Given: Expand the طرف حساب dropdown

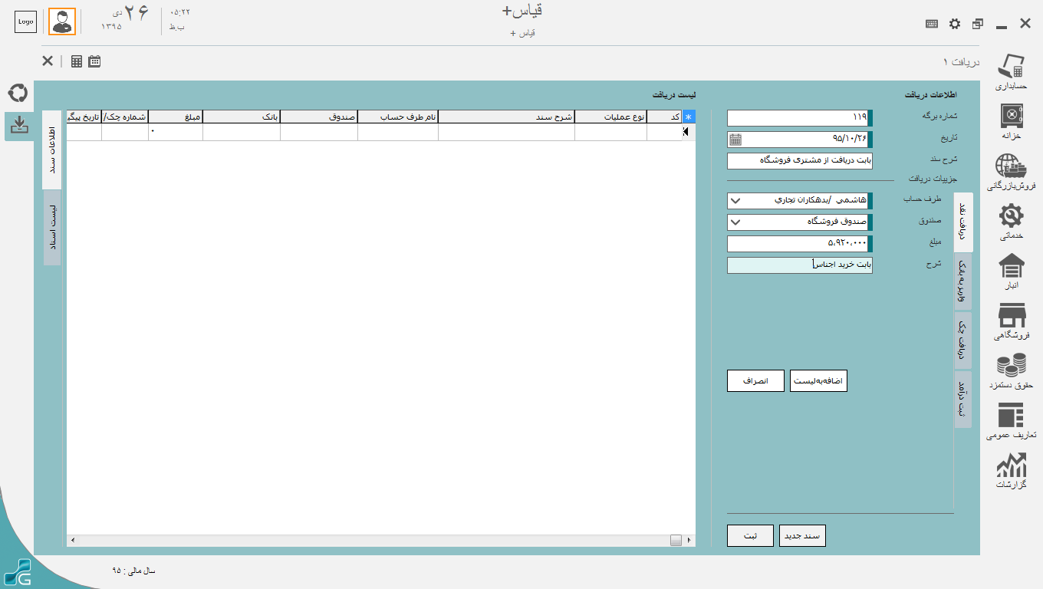Looking at the screenshot, I should click(735, 201).
